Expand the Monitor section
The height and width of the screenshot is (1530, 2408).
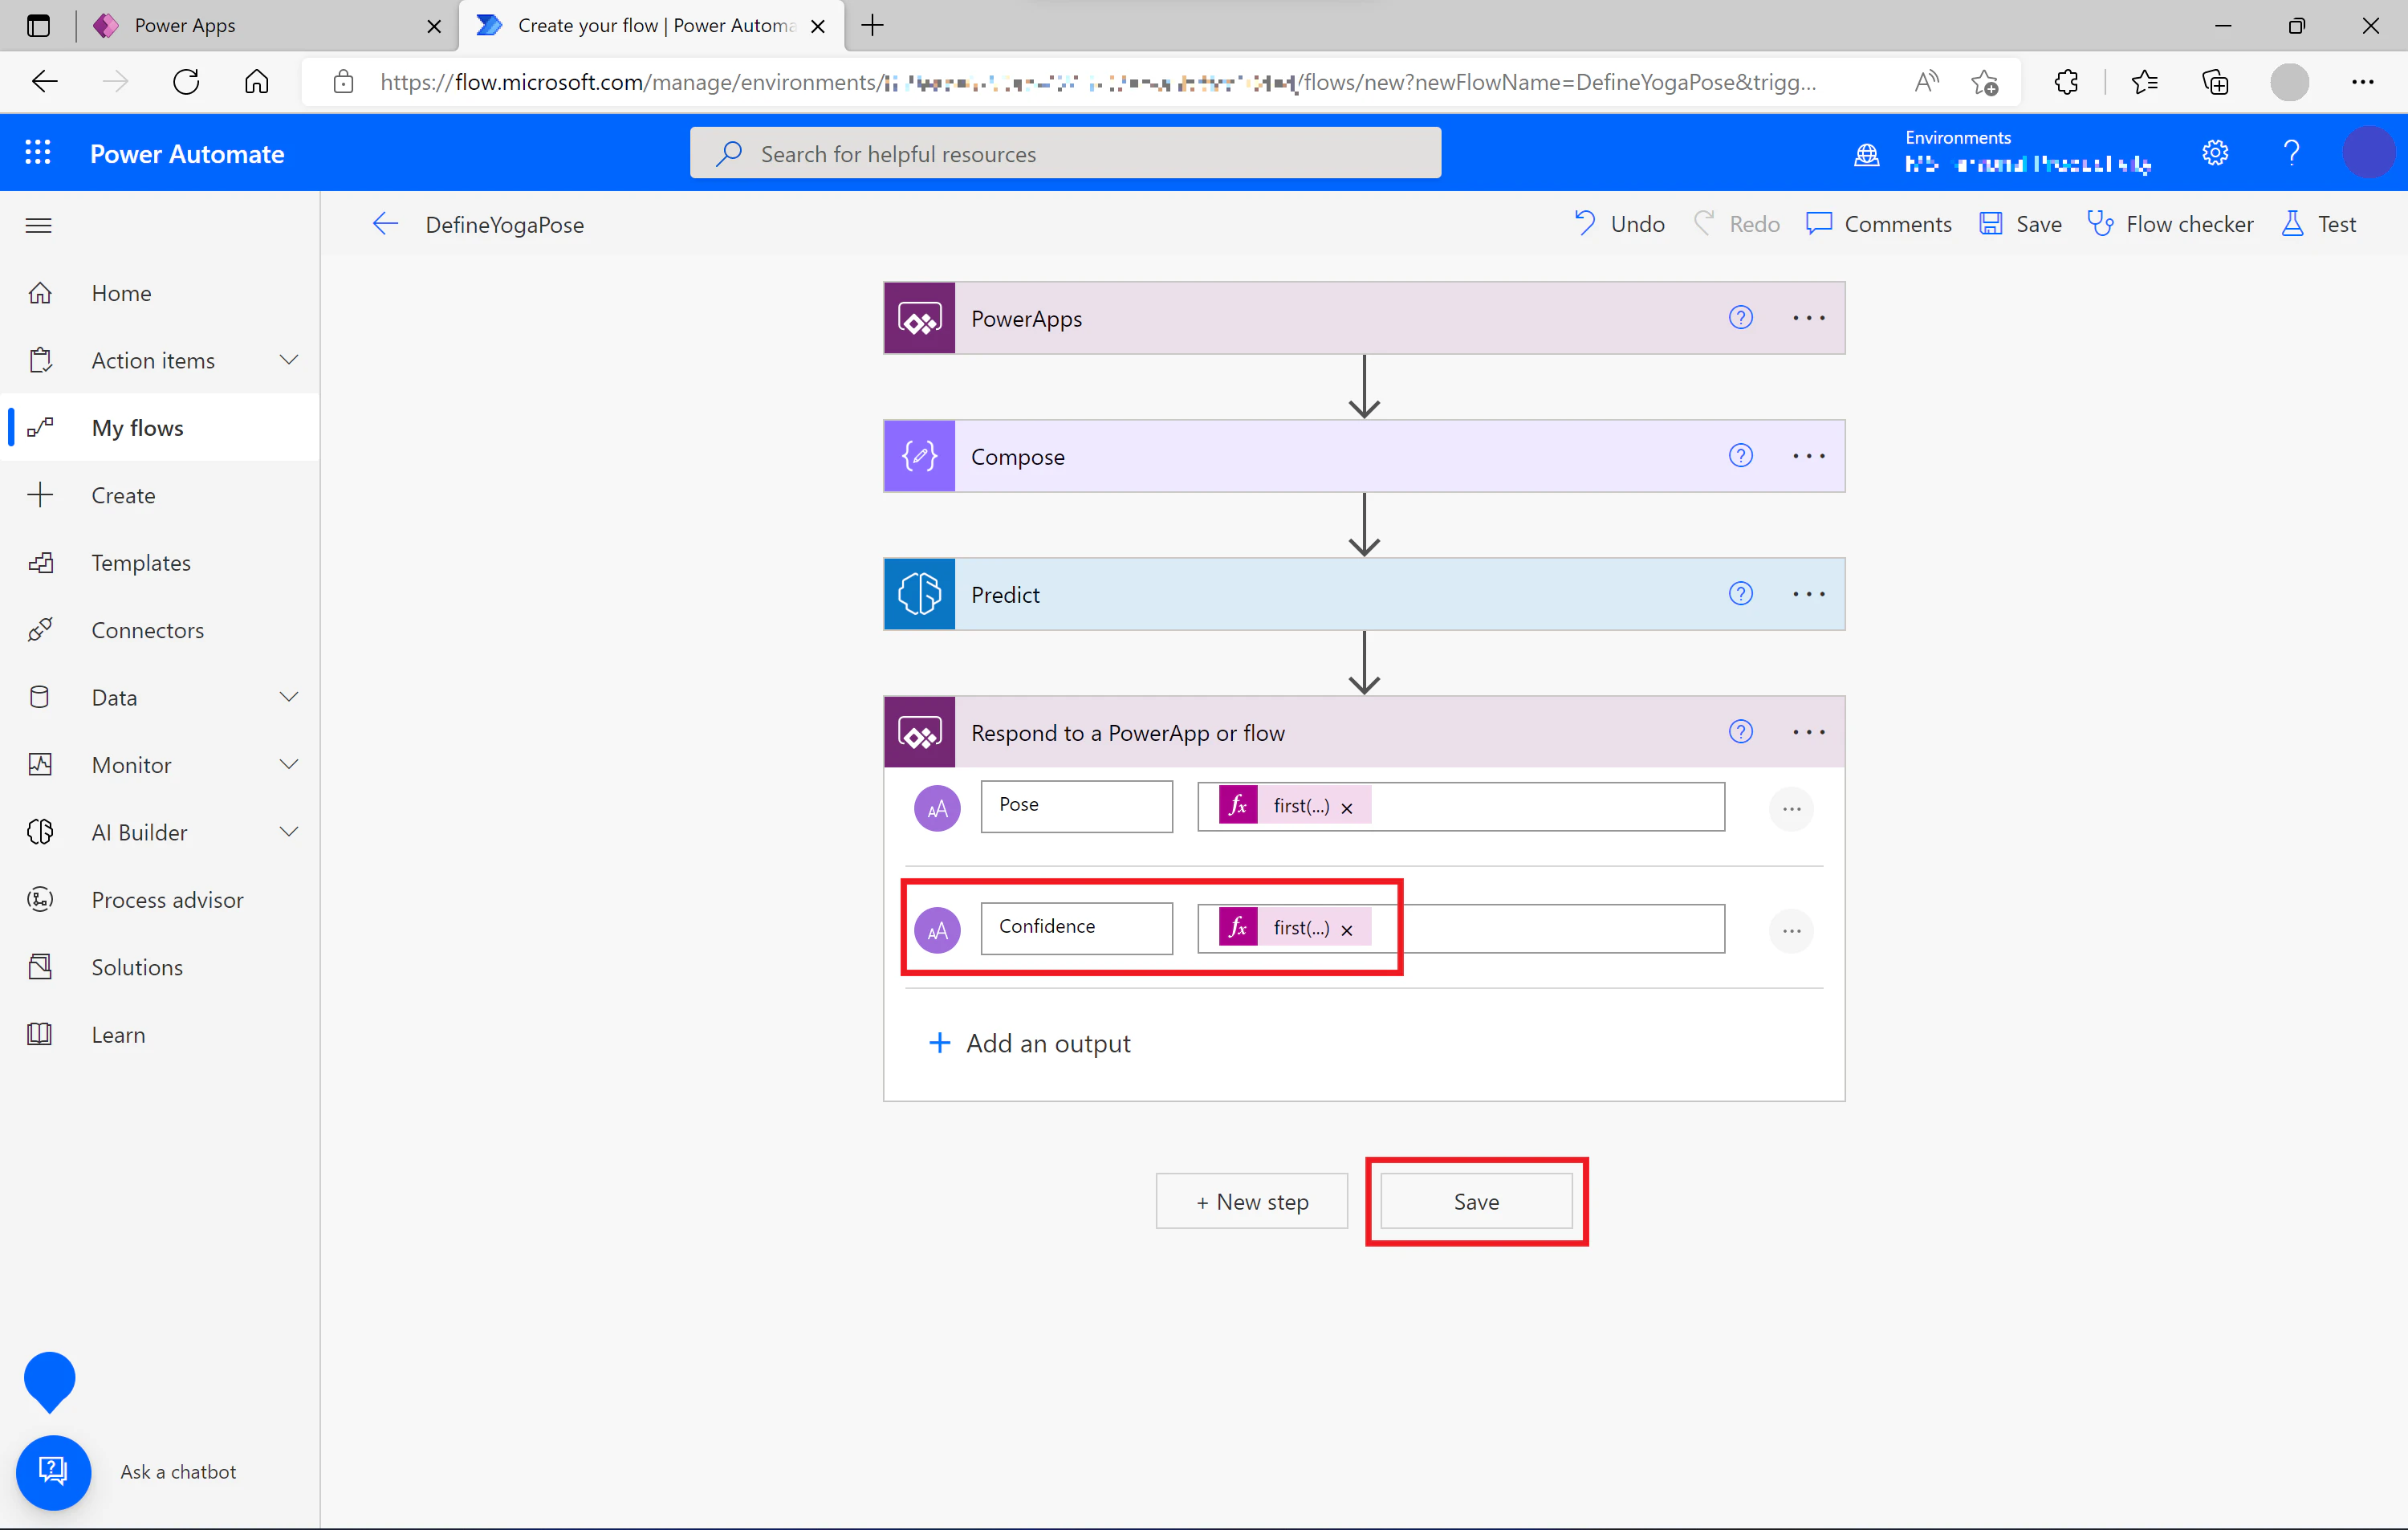point(289,765)
